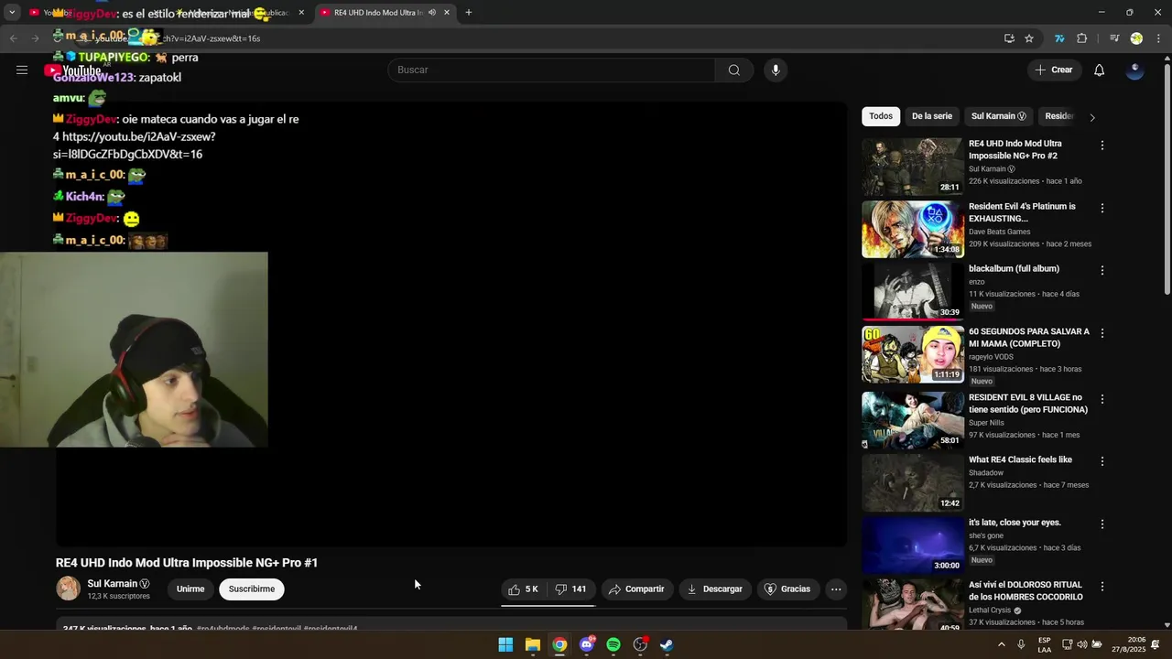Start voice search with the microphone icon

tap(776, 70)
